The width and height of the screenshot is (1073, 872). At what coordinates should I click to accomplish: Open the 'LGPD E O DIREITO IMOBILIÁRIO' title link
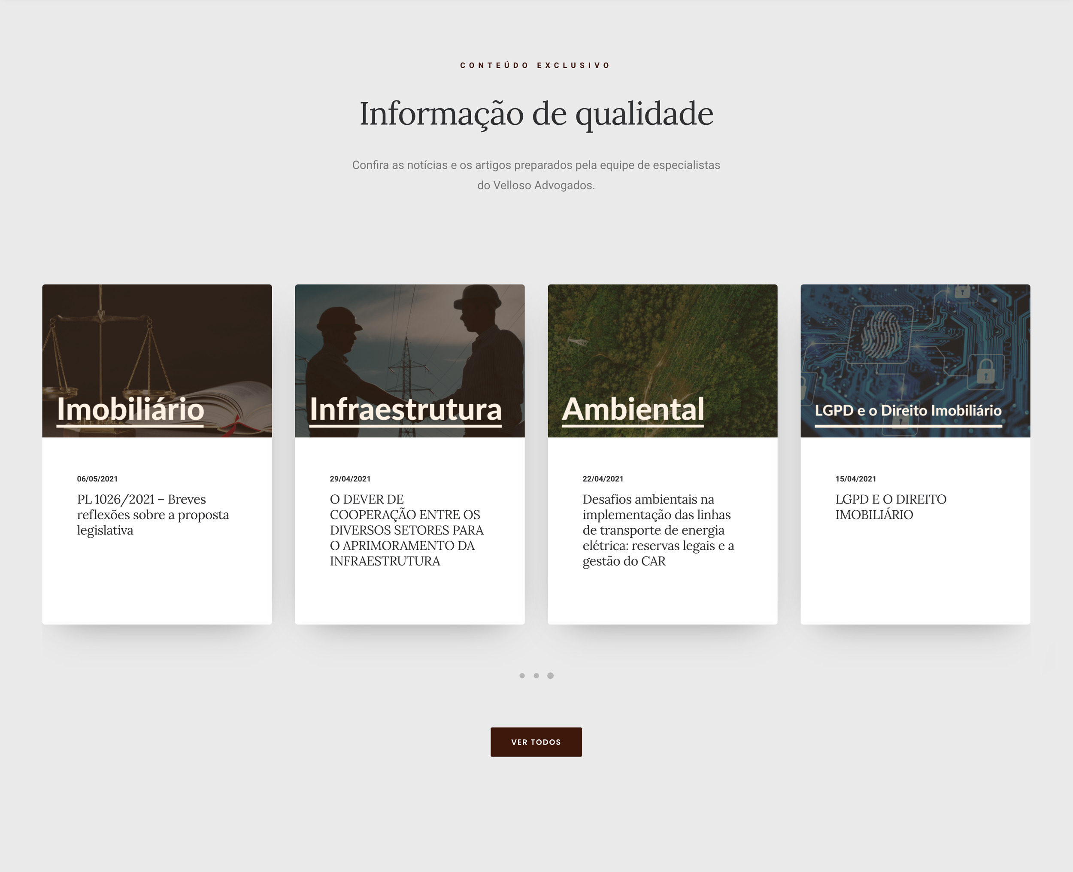[891, 507]
